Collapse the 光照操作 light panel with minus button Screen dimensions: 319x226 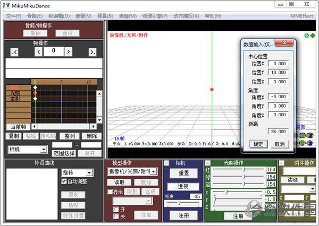point(208,163)
